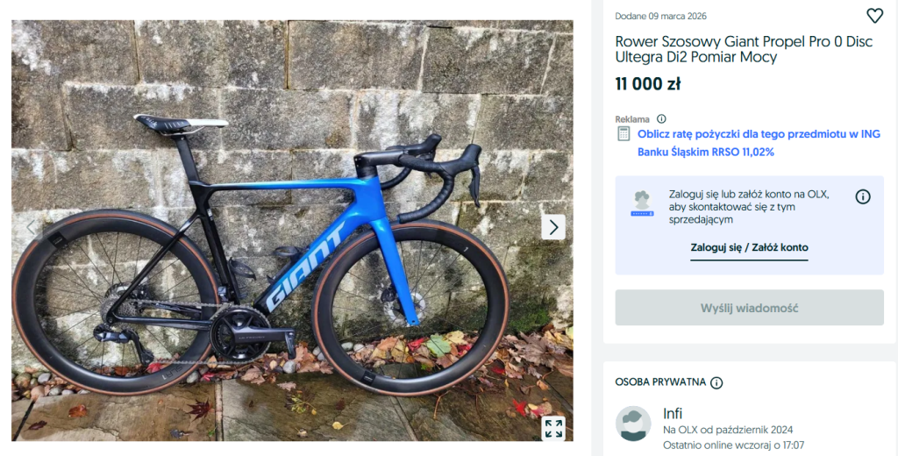Open info icon in login prompt box
Viewport: 898px width, 456px height.
coord(863,196)
